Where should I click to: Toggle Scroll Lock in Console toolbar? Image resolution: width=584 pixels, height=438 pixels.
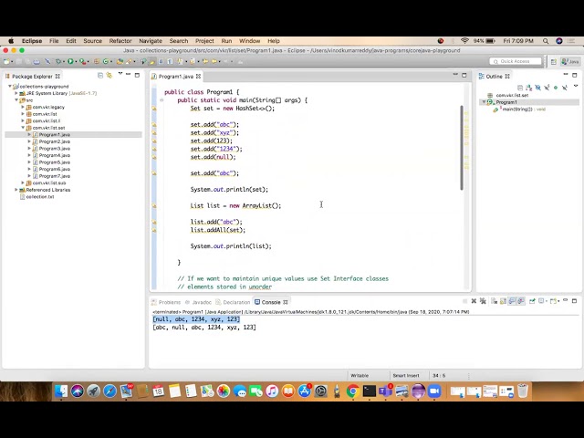pyautogui.click(x=503, y=301)
